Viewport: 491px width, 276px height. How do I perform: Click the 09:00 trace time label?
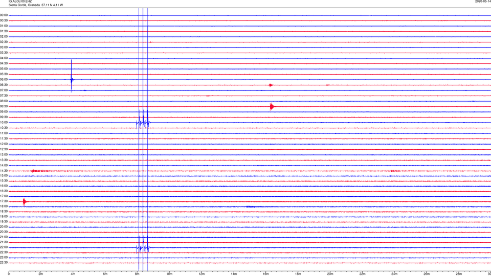tap(4, 112)
